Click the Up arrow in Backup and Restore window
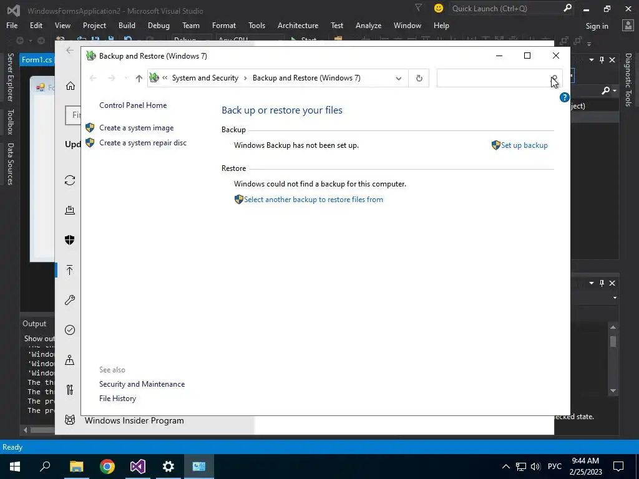The width and height of the screenshot is (639, 479). point(139,78)
